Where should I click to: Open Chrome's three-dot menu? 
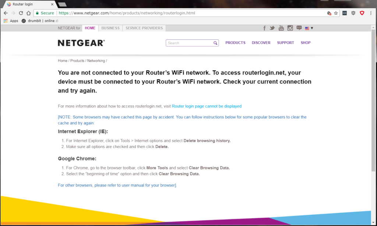click(370, 13)
